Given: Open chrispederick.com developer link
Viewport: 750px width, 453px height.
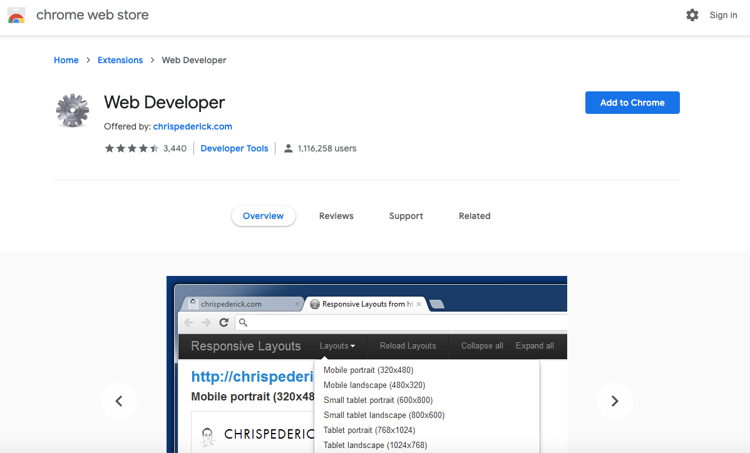Looking at the screenshot, I should point(192,126).
